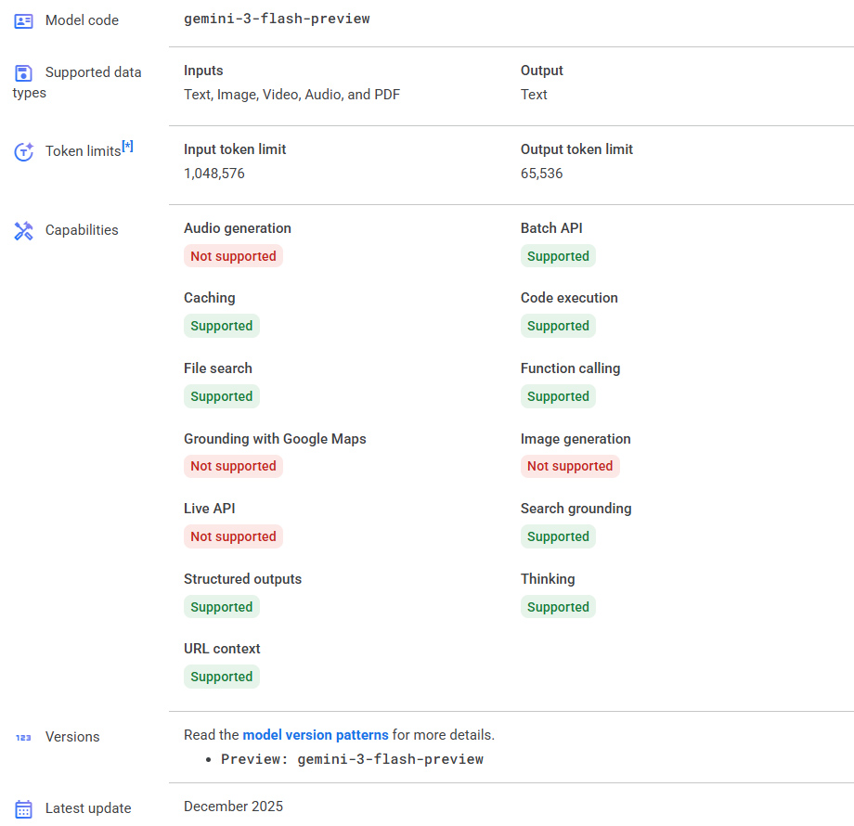
Task: Click the 'Grounding with Google Maps' capability label
Action: click(x=275, y=439)
